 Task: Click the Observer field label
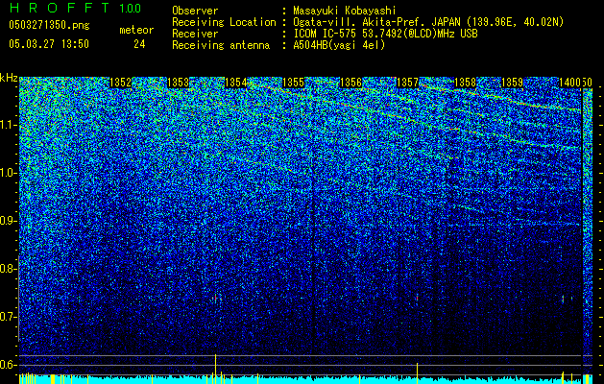195,11
